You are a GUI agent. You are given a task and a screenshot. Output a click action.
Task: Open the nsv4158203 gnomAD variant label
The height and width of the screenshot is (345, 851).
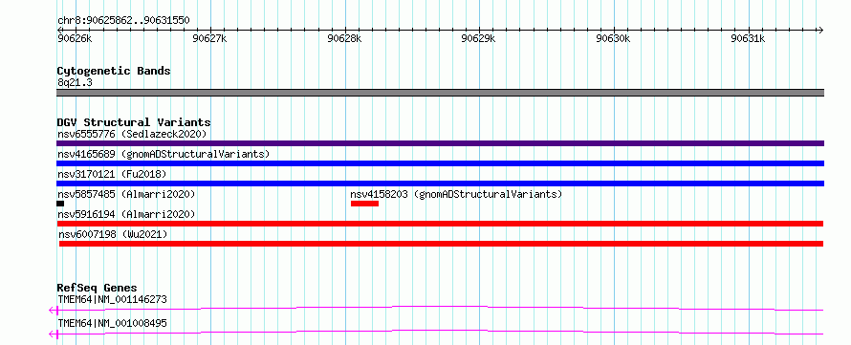pyautogui.click(x=456, y=194)
